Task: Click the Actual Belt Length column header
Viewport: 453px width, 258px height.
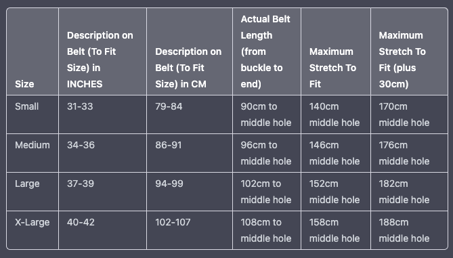Action: click(x=267, y=51)
